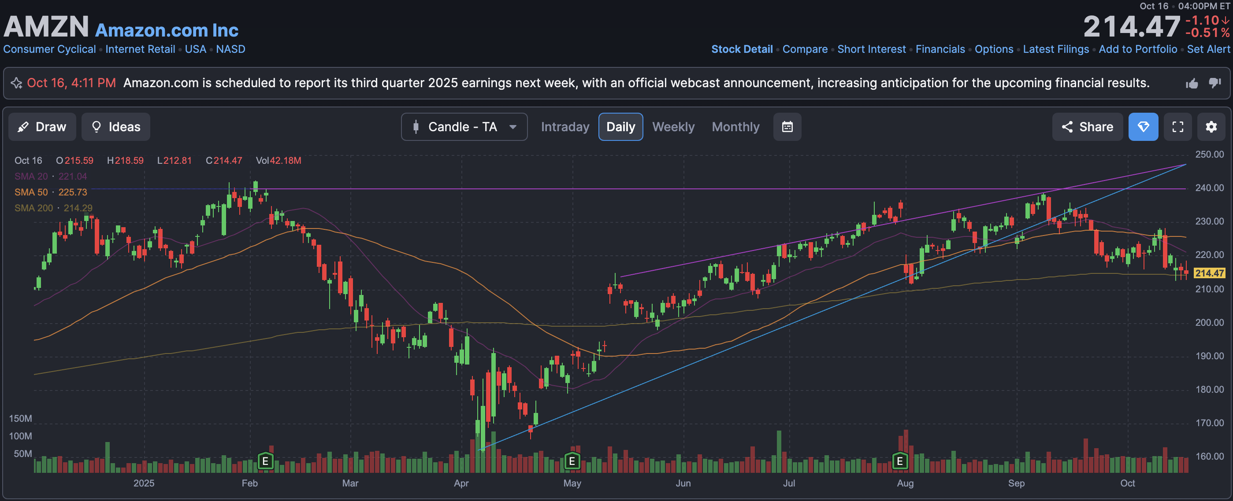Switch chart to Intraday timeframe

pos(565,127)
